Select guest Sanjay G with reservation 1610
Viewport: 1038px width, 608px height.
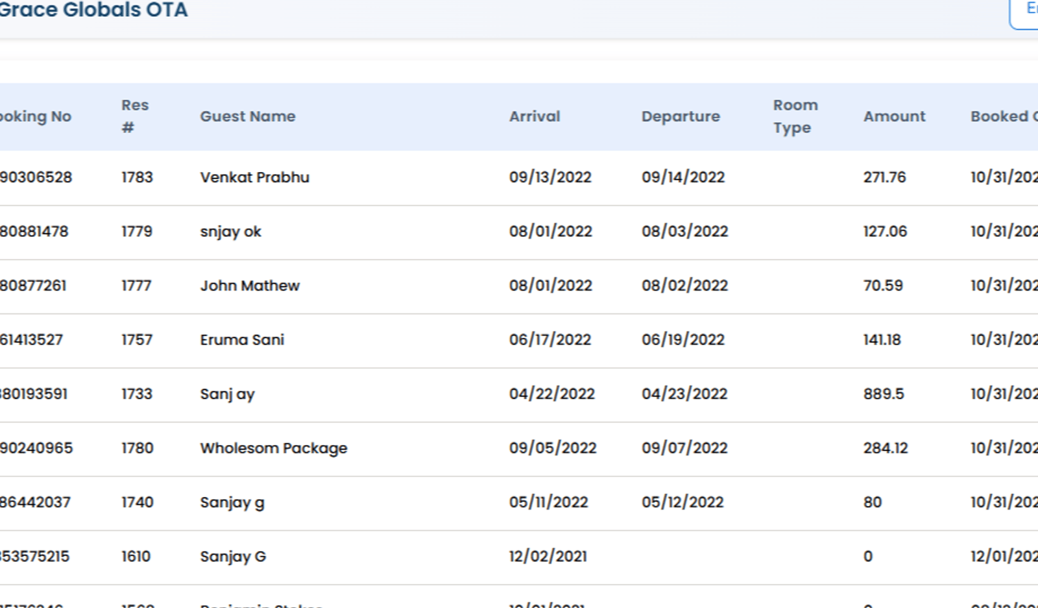[x=233, y=557]
